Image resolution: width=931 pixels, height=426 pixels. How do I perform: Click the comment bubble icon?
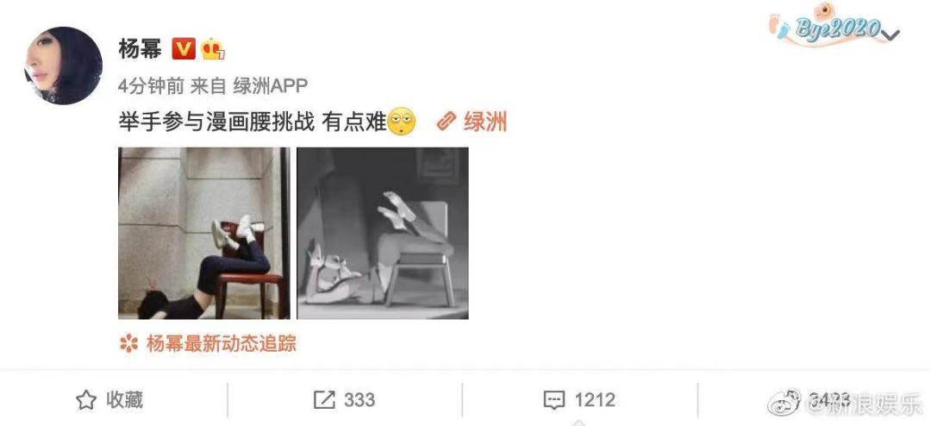pyautogui.click(x=554, y=400)
